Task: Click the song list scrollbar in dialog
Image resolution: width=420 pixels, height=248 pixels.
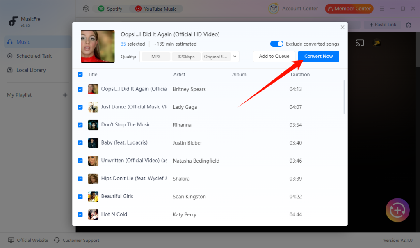Action: (x=344, y=97)
